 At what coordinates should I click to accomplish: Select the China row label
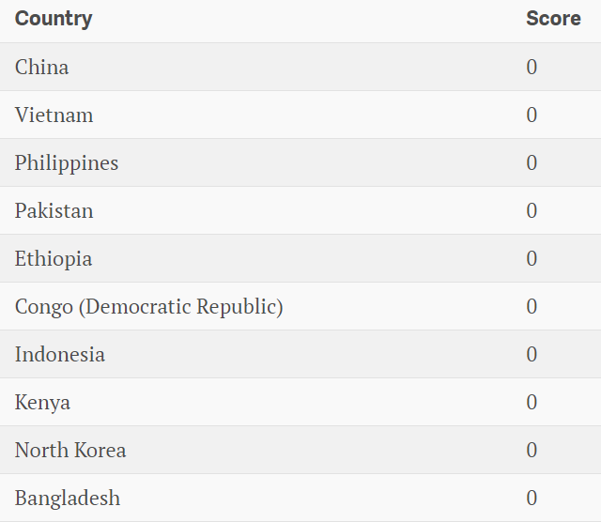42,67
